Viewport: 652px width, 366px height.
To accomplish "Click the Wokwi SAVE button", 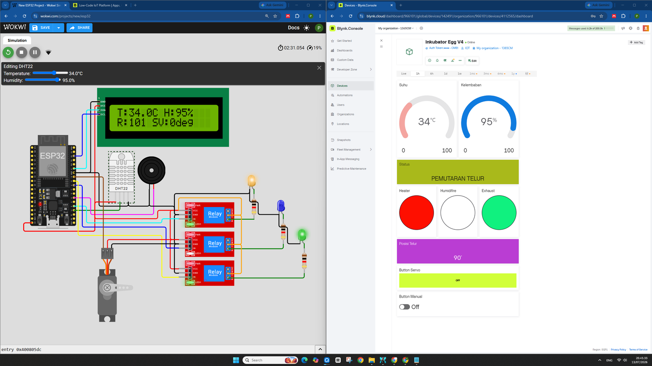I will 42,28.
